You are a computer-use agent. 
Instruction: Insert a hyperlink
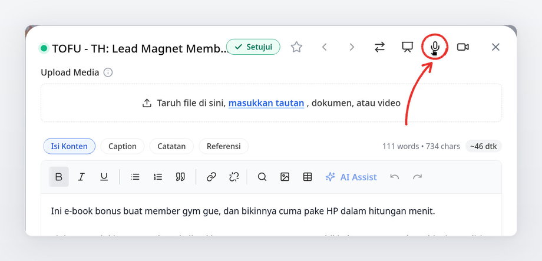point(211,177)
